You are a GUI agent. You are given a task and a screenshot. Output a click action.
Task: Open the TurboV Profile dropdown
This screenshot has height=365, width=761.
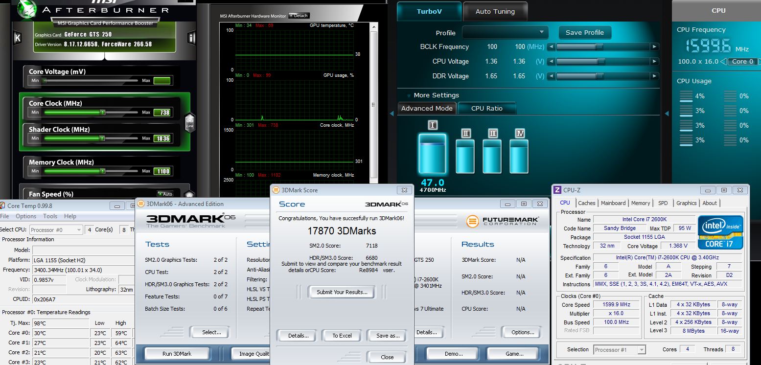pos(506,32)
